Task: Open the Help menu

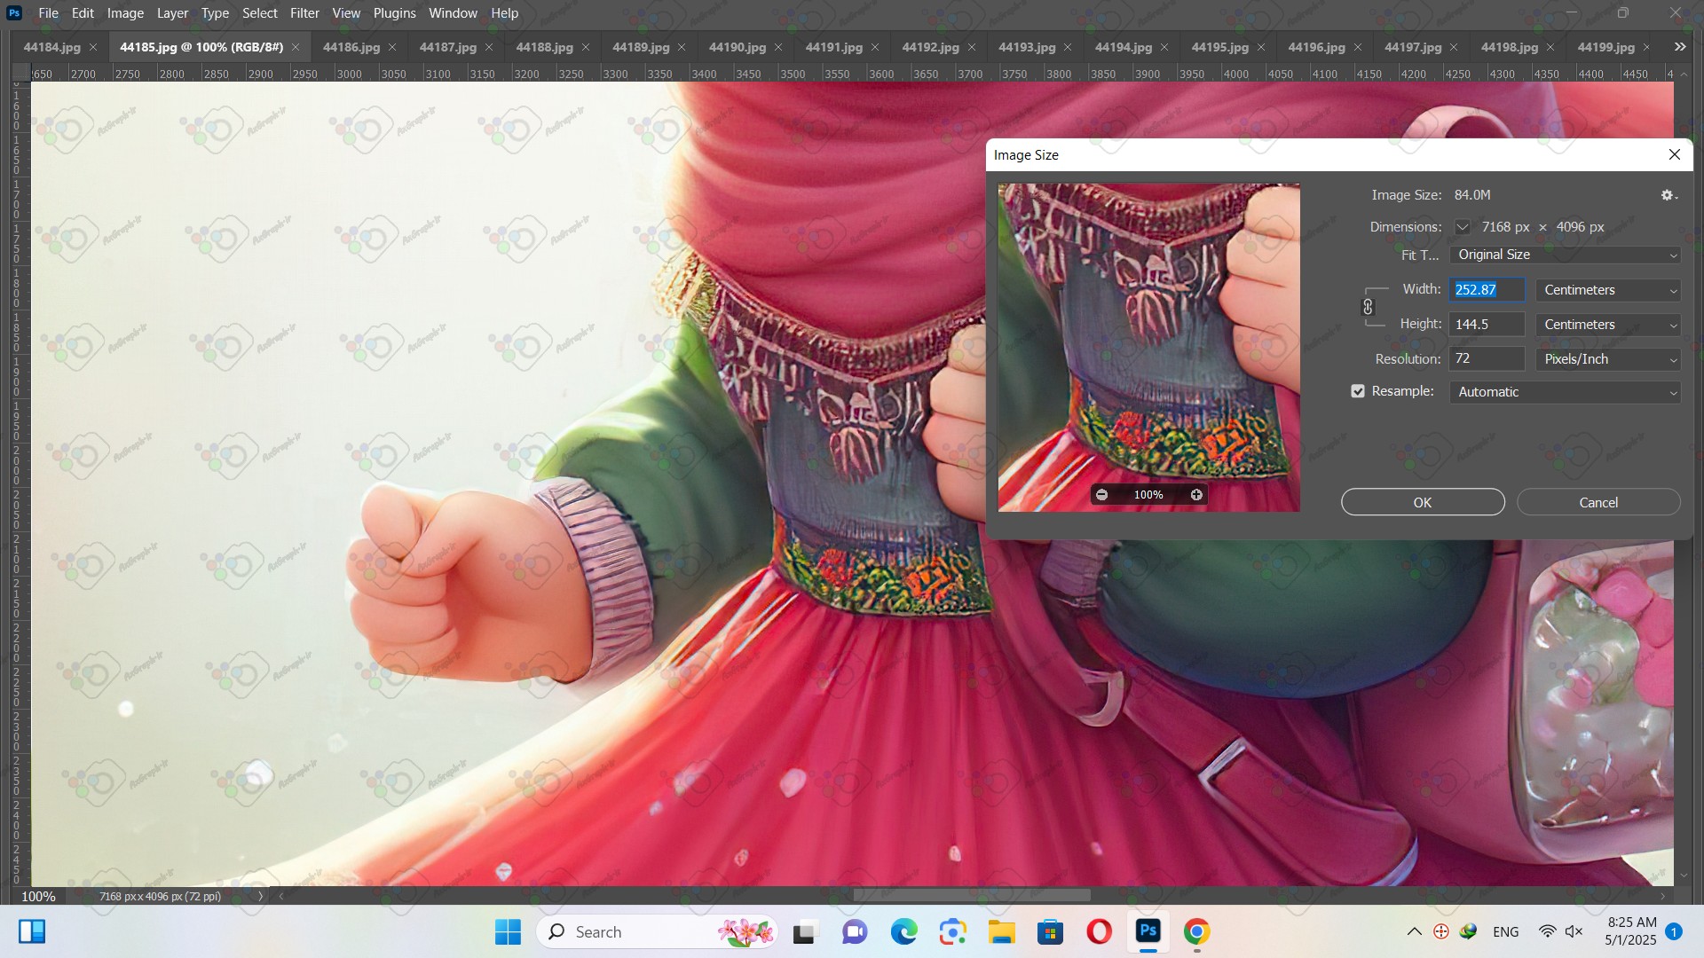Action: [504, 13]
